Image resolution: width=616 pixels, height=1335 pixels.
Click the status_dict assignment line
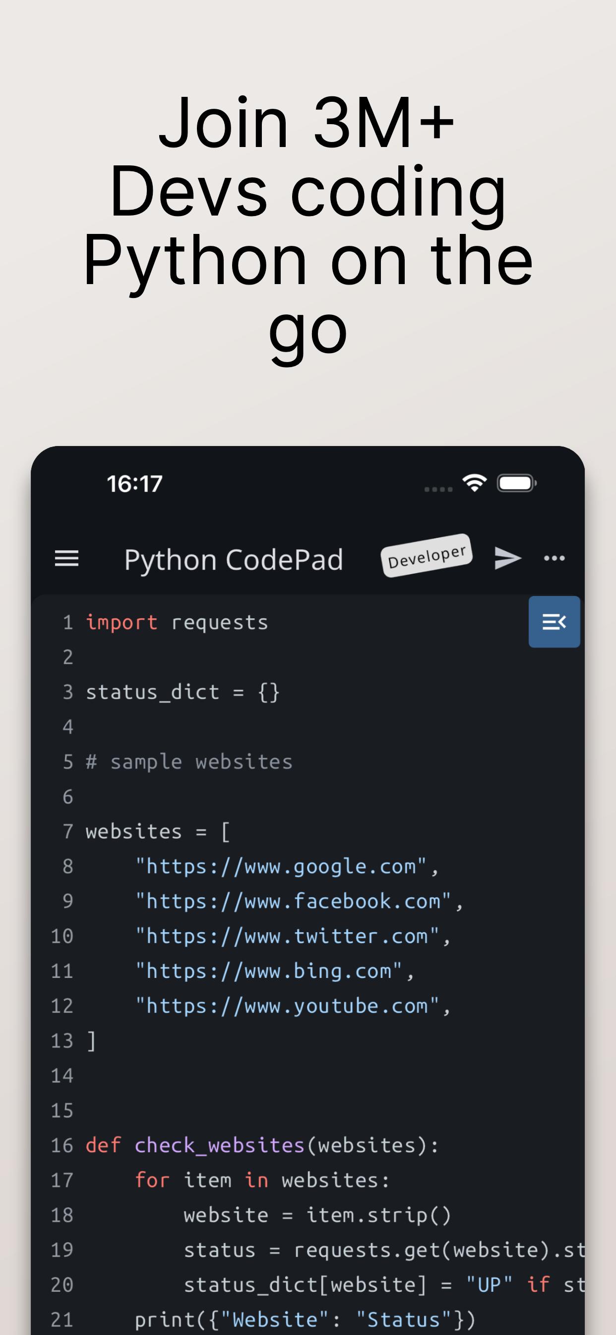click(x=182, y=692)
